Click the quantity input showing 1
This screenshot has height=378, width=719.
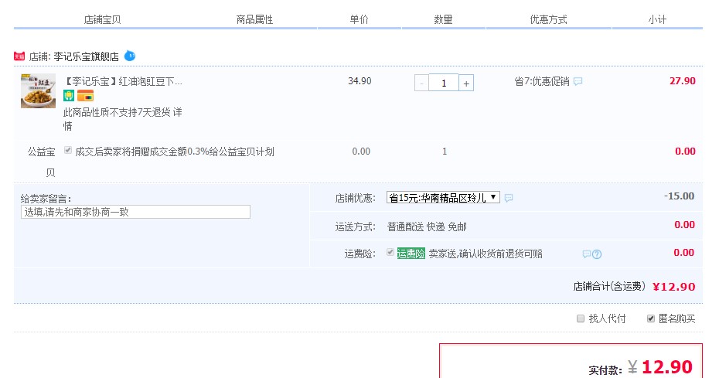click(444, 83)
